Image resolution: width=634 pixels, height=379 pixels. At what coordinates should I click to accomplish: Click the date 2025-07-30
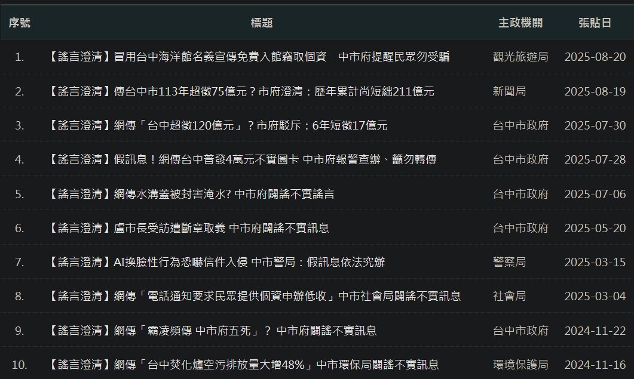595,126
